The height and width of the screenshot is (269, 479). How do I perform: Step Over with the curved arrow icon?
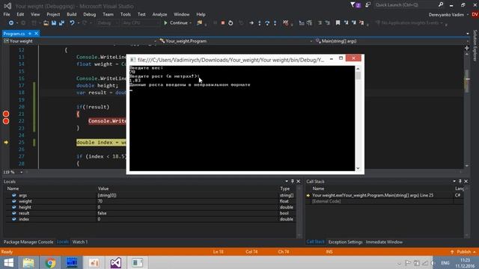point(267,23)
